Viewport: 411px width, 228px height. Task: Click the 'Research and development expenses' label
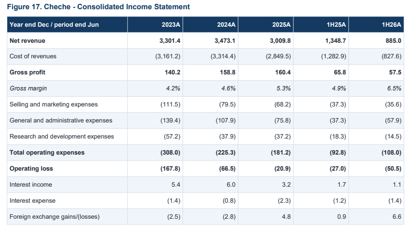[x=62, y=137]
